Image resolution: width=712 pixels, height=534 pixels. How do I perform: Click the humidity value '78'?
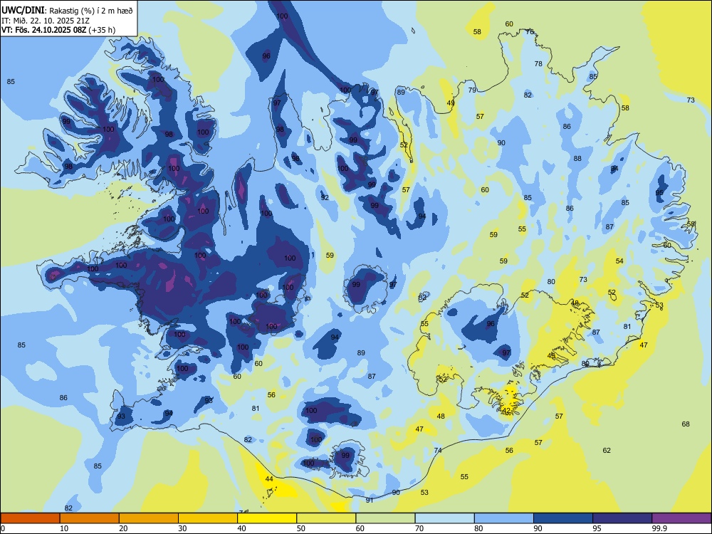click(x=538, y=63)
